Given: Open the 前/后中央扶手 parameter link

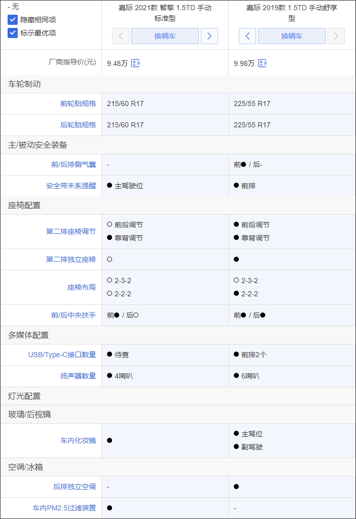Looking at the screenshot, I should tap(74, 315).
